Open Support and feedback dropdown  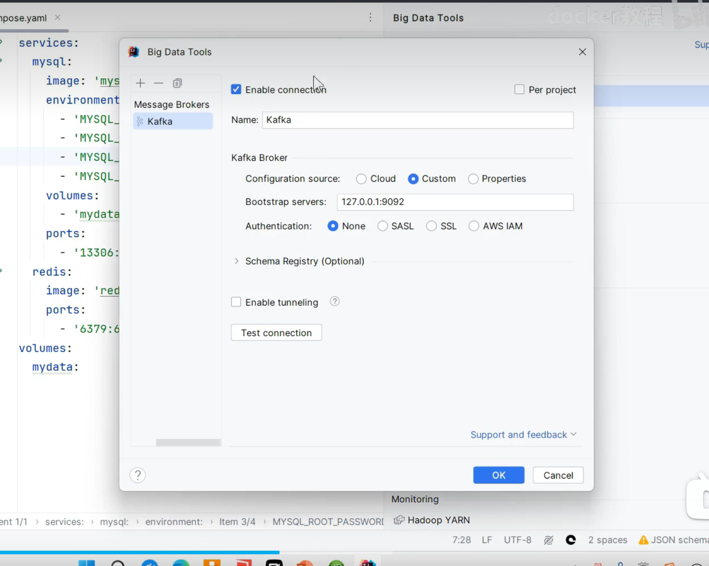[x=523, y=434]
